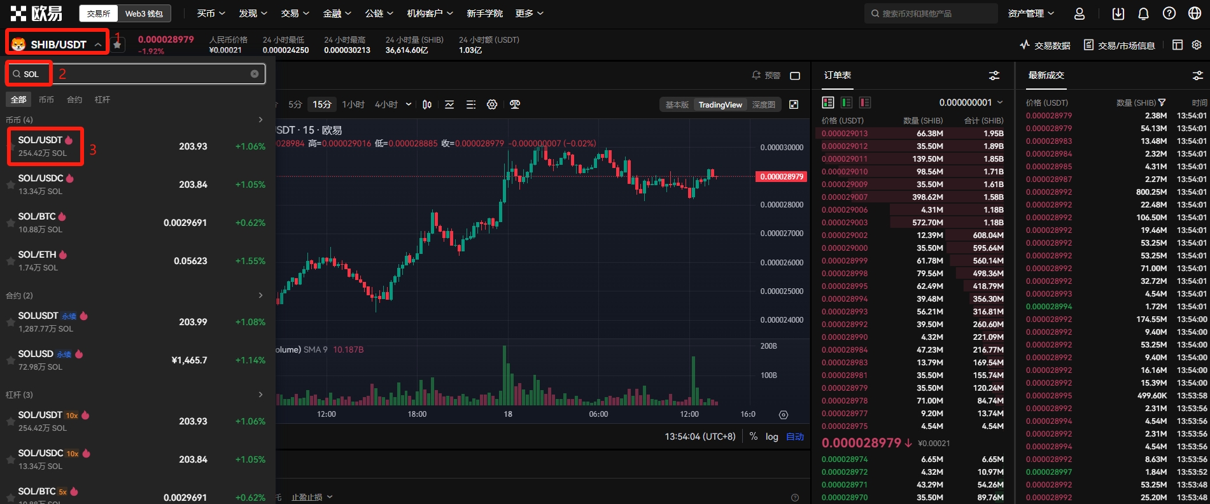
Task: Select the SOL/USDT spot pair
Action: 137,146
